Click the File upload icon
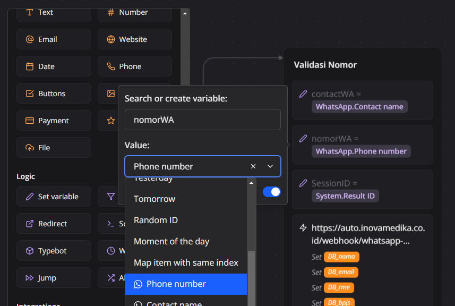Image resolution: width=455 pixels, height=306 pixels. 30,148
